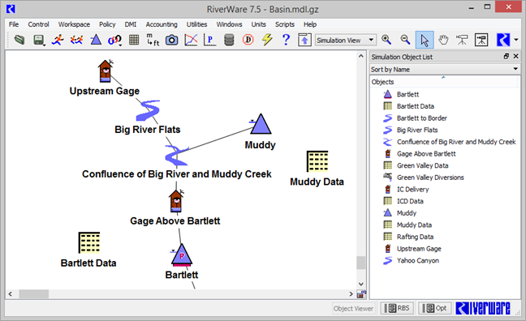Select Muddy Data object on workspace

[317, 161]
